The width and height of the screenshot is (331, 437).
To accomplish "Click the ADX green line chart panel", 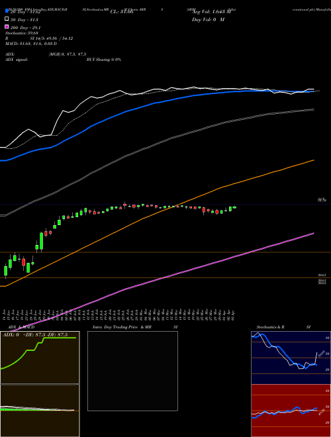I will coord(40,358).
